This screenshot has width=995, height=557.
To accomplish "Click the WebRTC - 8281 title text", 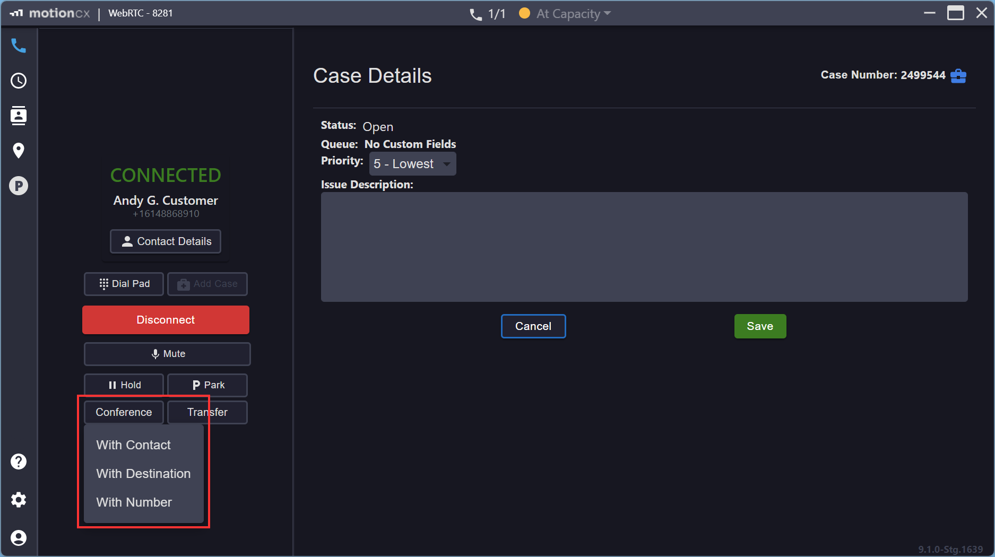I will point(141,13).
